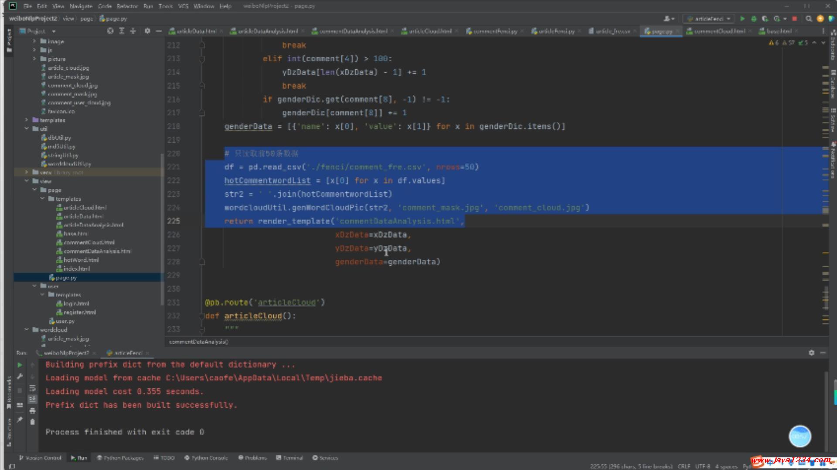Open Search Everywhere magnifier icon
Screen dimensions: 837x470
coord(809,19)
